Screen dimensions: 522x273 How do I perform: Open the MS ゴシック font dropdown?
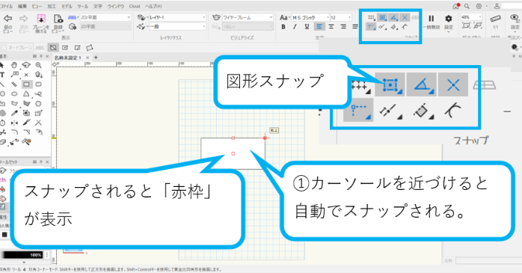(x=311, y=17)
